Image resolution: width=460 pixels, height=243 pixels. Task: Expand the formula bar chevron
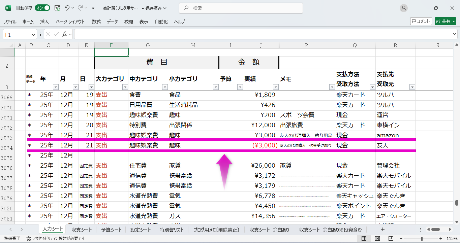[x=455, y=34]
